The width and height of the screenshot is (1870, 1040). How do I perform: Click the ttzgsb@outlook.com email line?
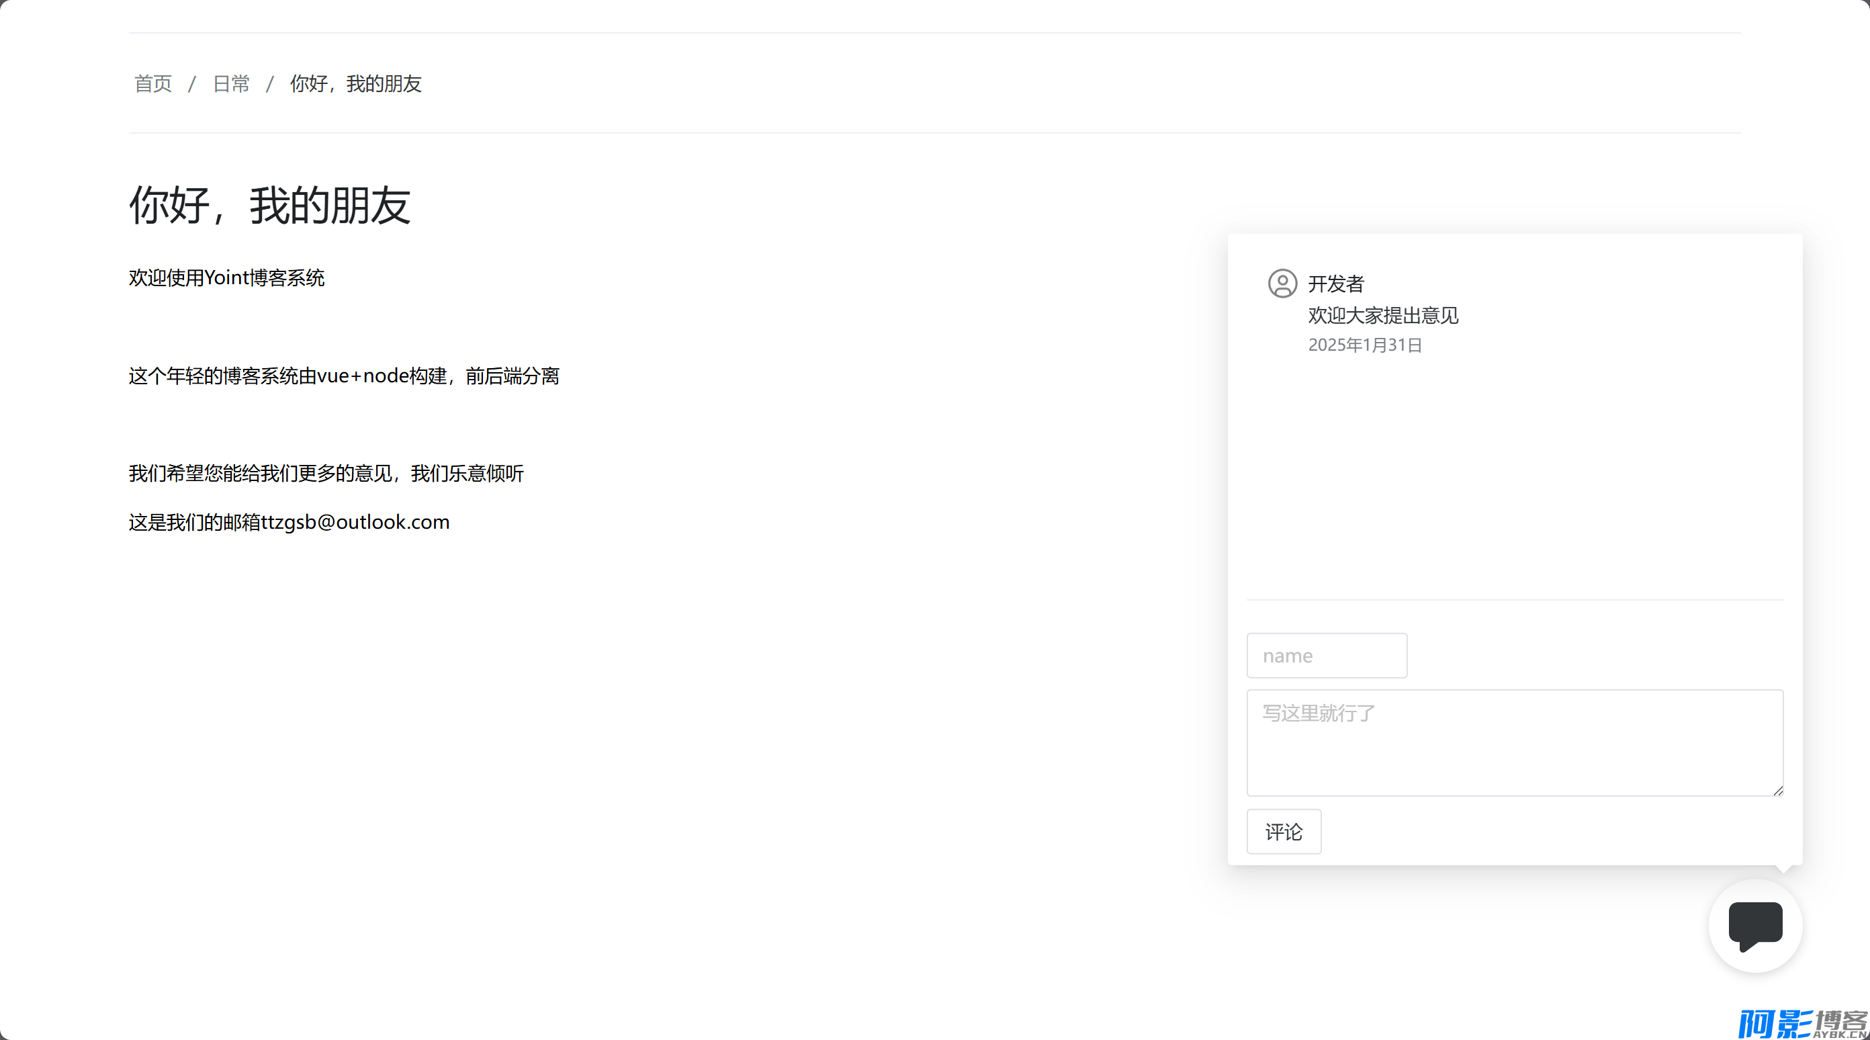click(x=290, y=522)
